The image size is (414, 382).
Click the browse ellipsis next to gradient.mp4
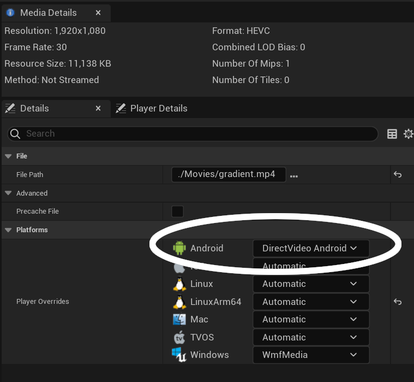click(x=294, y=175)
